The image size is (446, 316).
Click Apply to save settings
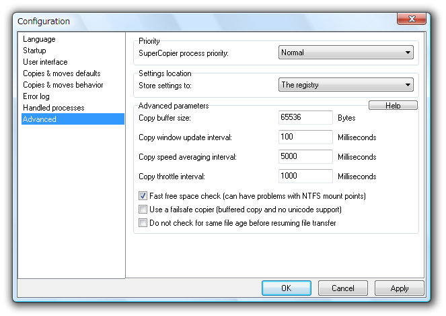coord(400,288)
